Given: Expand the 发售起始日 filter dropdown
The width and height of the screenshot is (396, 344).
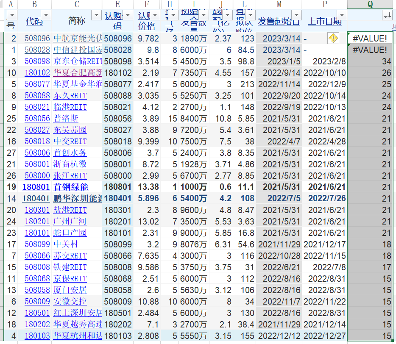Looking at the screenshot, I should 296,15.
